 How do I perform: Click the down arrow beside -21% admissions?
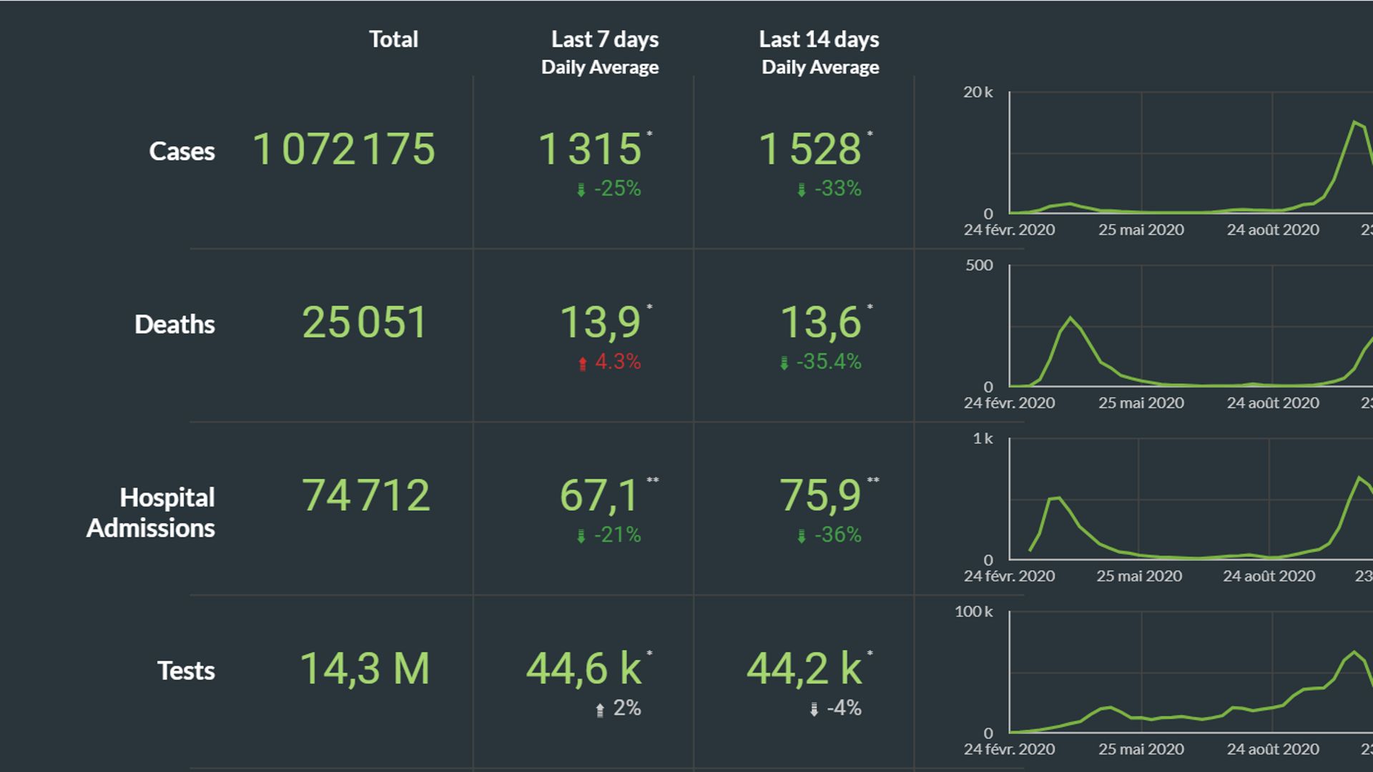pos(581,536)
